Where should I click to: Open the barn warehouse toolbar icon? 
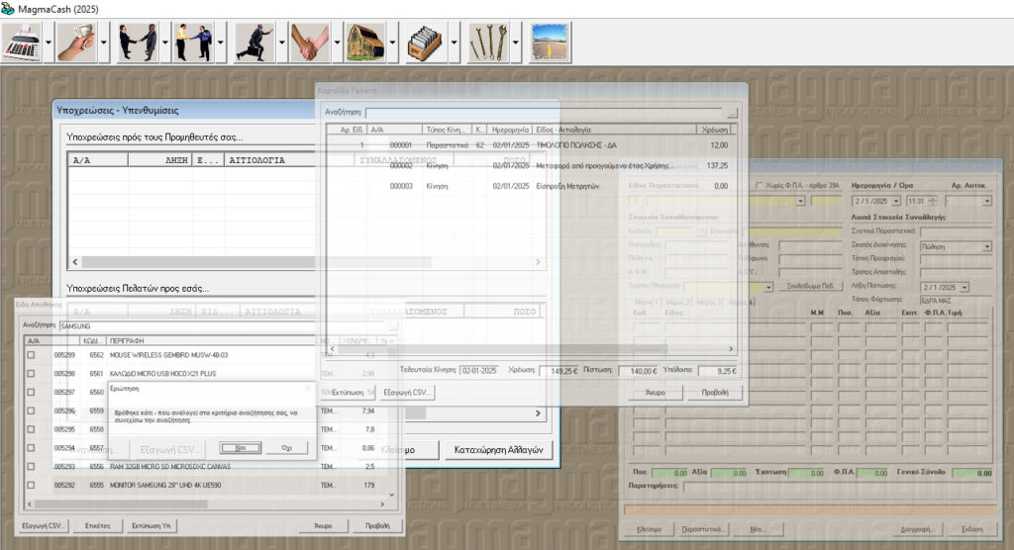365,43
